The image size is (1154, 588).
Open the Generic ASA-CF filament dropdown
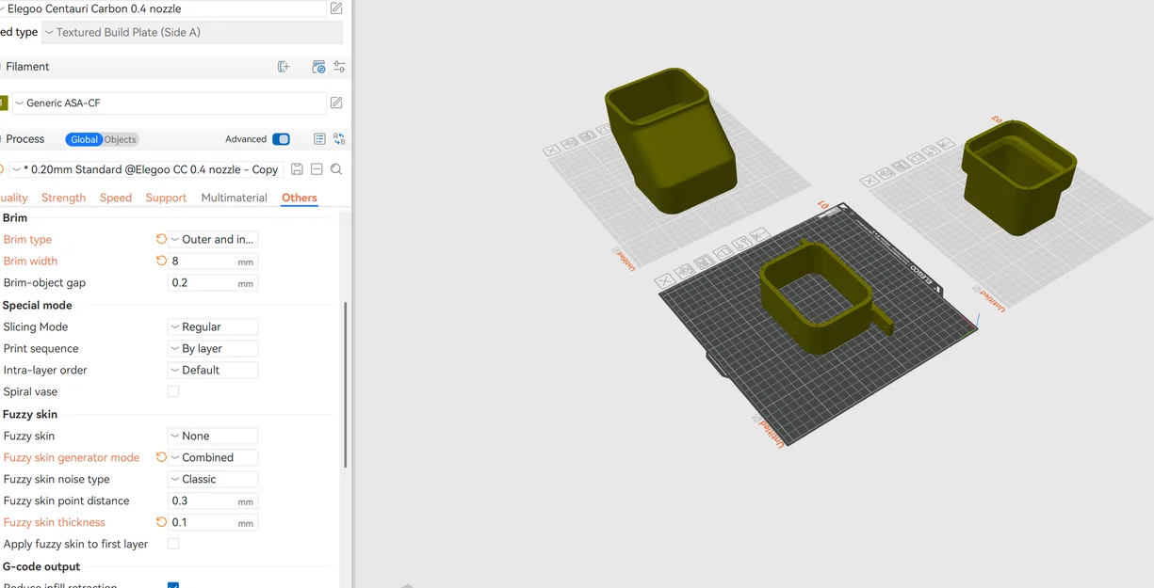(x=169, y=103)
